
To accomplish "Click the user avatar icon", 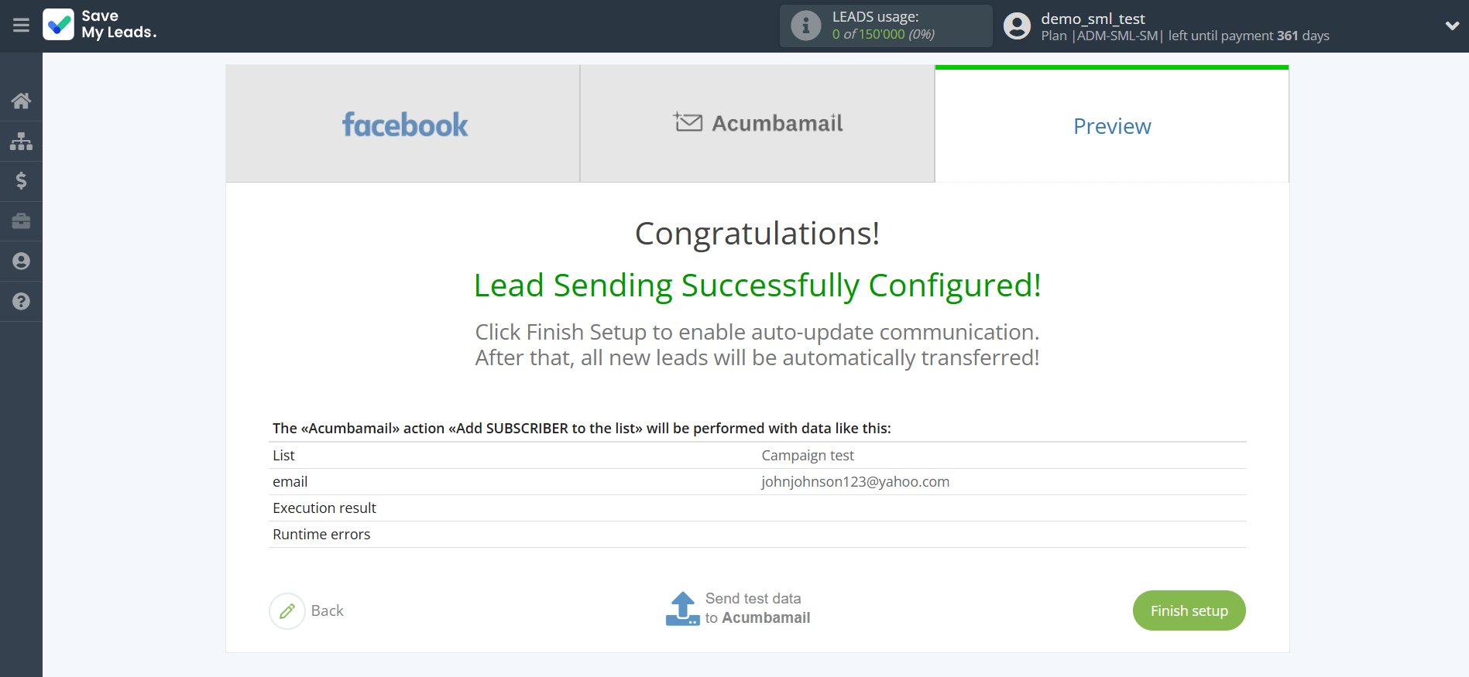I will click(x=1017, y=26).
